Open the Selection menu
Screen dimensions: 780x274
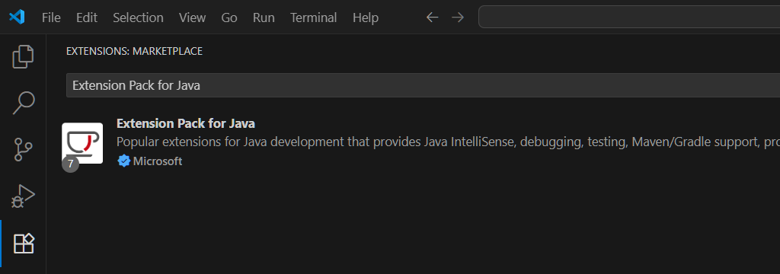click(x=138, y=18)
